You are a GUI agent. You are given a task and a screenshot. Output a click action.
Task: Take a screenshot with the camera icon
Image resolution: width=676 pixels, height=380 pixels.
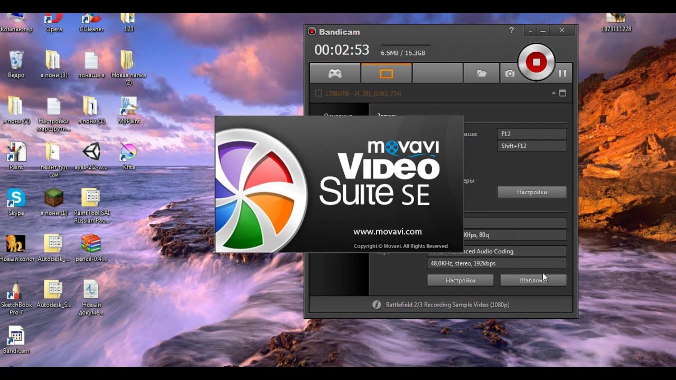(x=510, y=73)
